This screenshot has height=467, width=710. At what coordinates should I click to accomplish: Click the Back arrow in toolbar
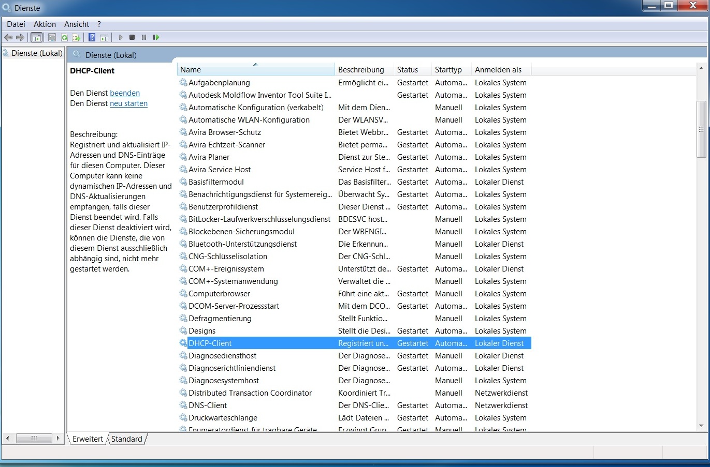coord(8,37)
